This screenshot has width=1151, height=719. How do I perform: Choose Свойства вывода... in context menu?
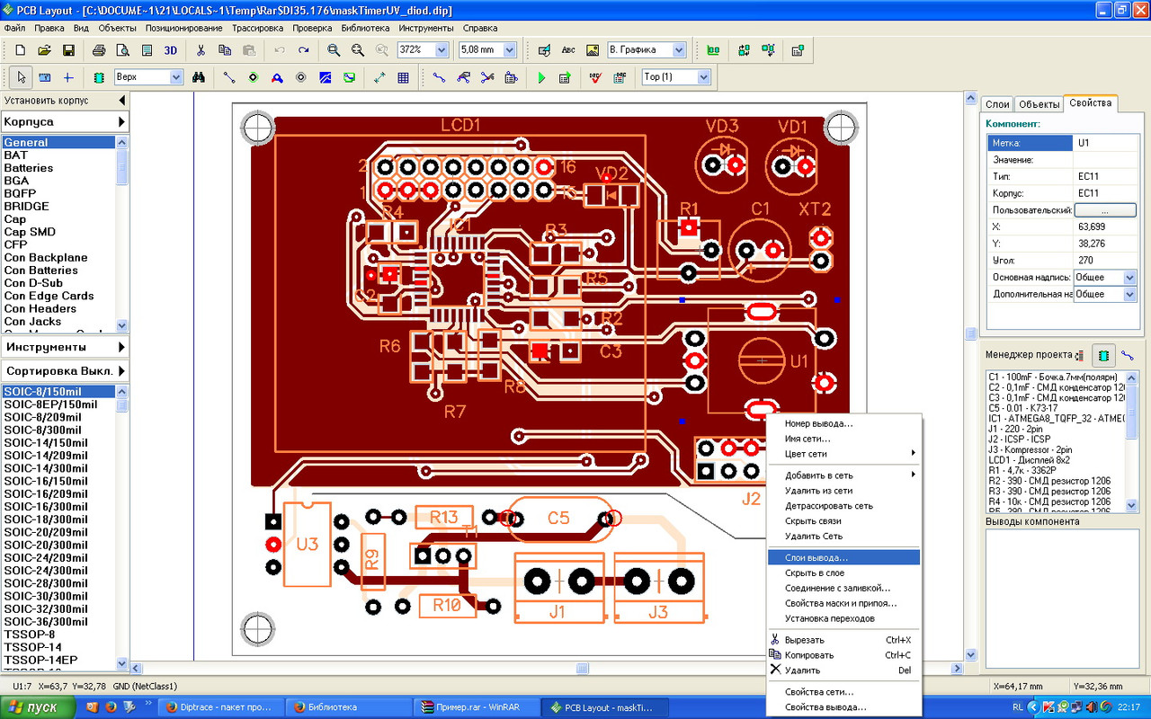844,707
